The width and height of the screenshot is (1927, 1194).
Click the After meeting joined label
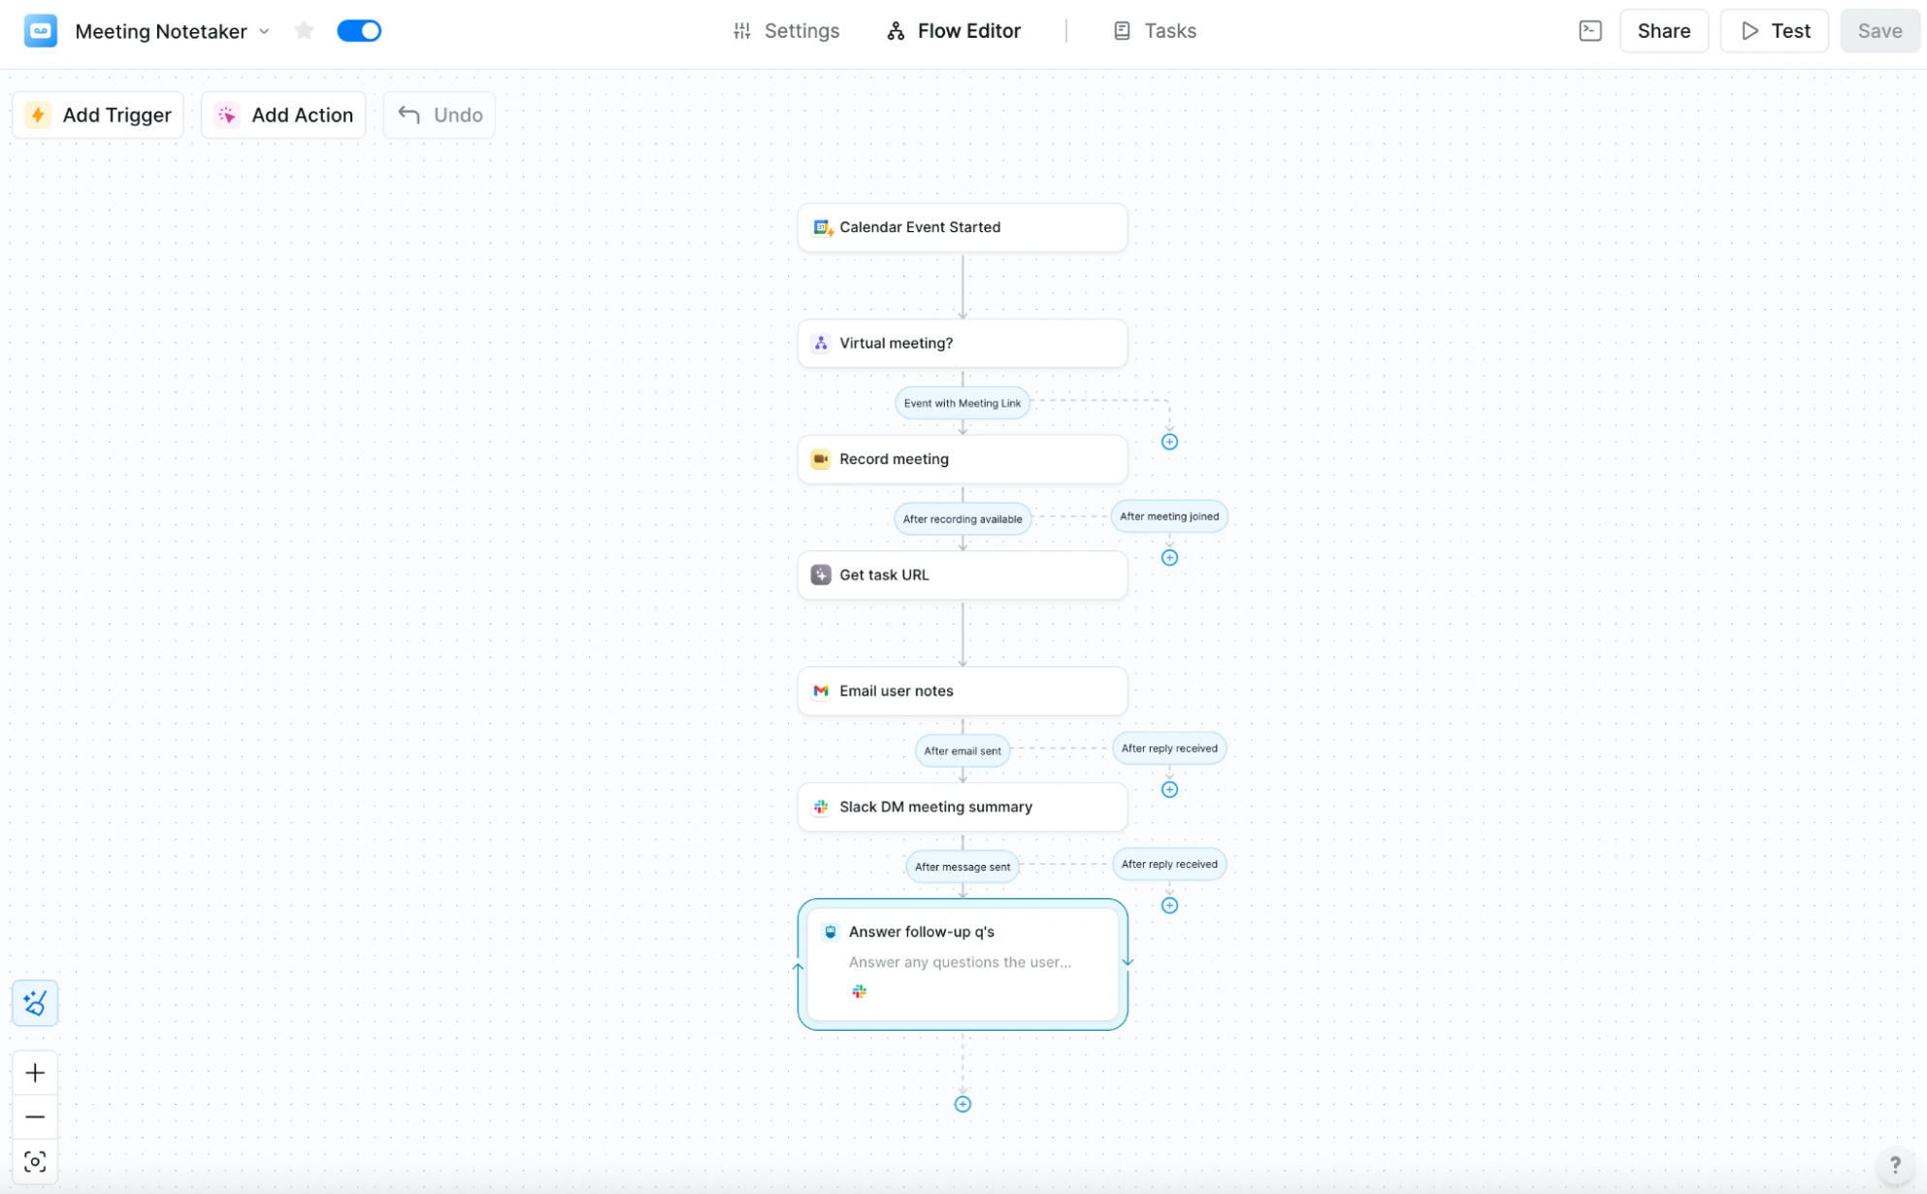point(1169,516)
